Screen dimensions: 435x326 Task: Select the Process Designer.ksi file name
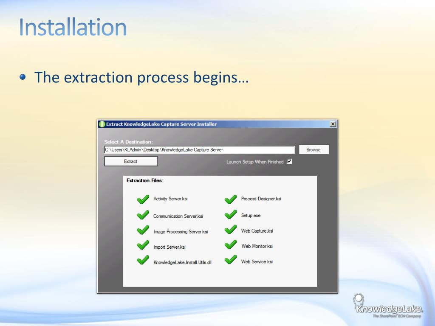(x=261, y=199)
